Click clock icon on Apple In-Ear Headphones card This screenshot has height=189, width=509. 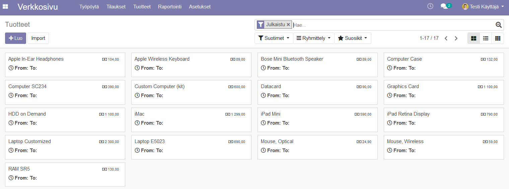[x=11, y=68]
